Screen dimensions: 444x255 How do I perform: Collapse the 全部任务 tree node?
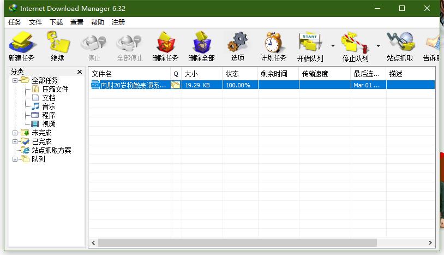pos(15,80)
